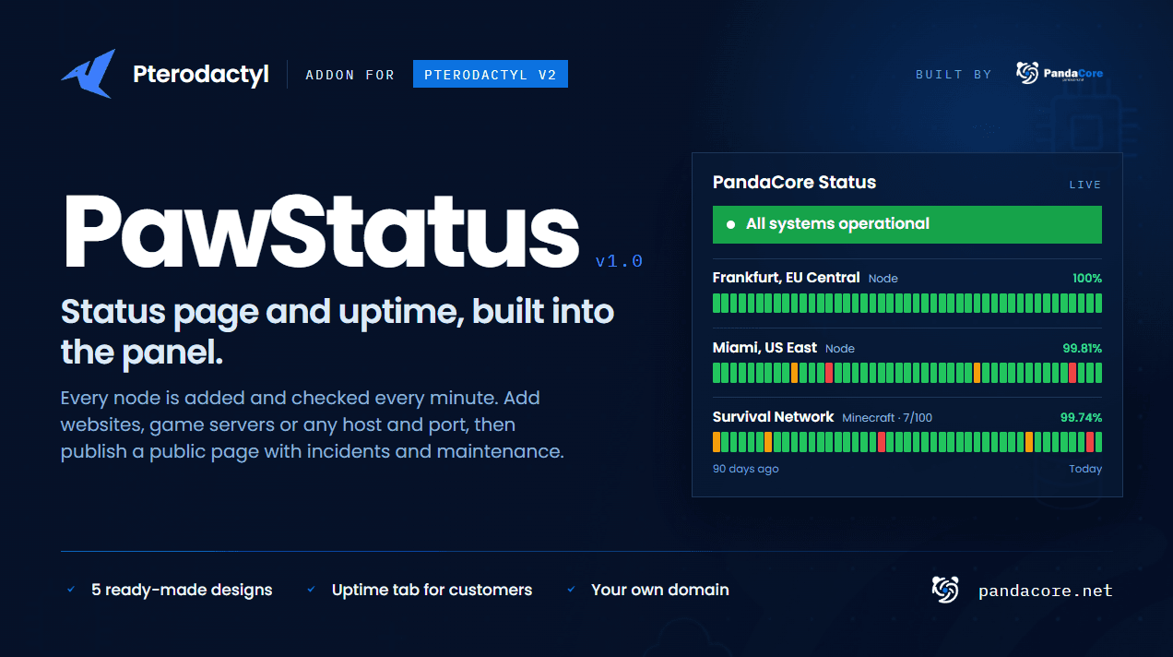Click the v1.0 version label
The image size is (1173, 657).
(619, 262)
